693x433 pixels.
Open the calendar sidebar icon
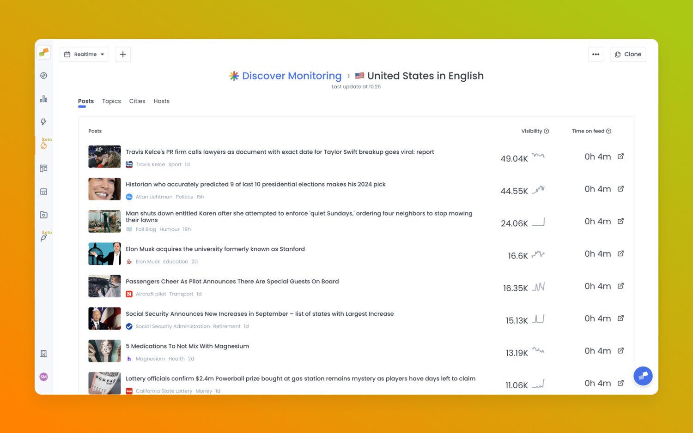[44, 192]
